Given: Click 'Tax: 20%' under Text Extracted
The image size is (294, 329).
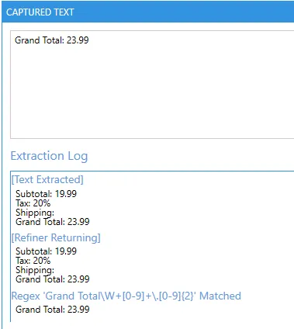Looking at the screenshot, I should [33, 203].
